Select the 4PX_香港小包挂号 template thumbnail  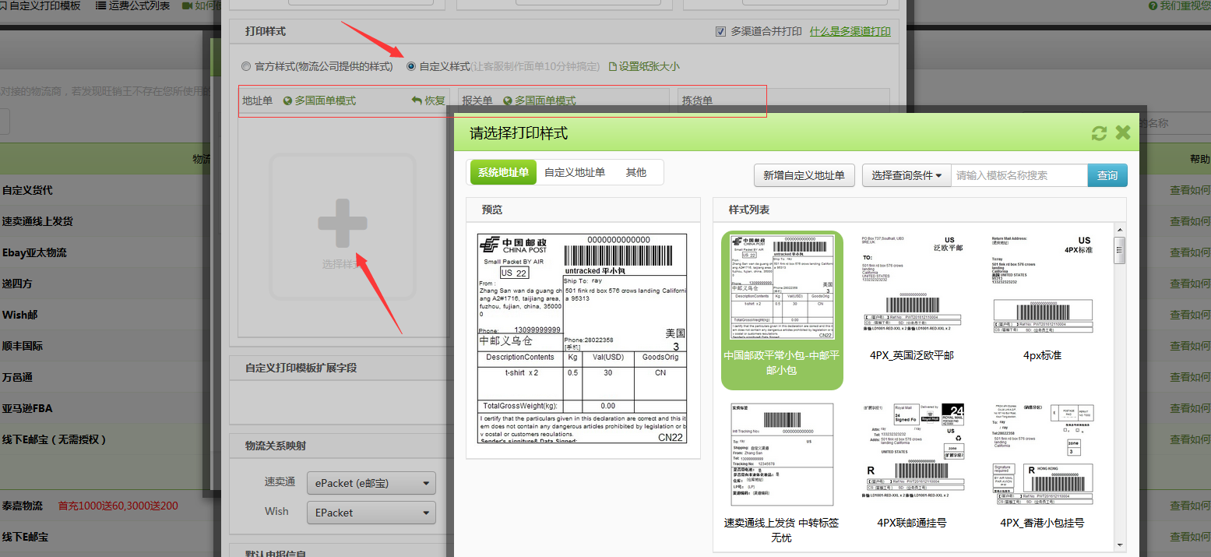1042,454
